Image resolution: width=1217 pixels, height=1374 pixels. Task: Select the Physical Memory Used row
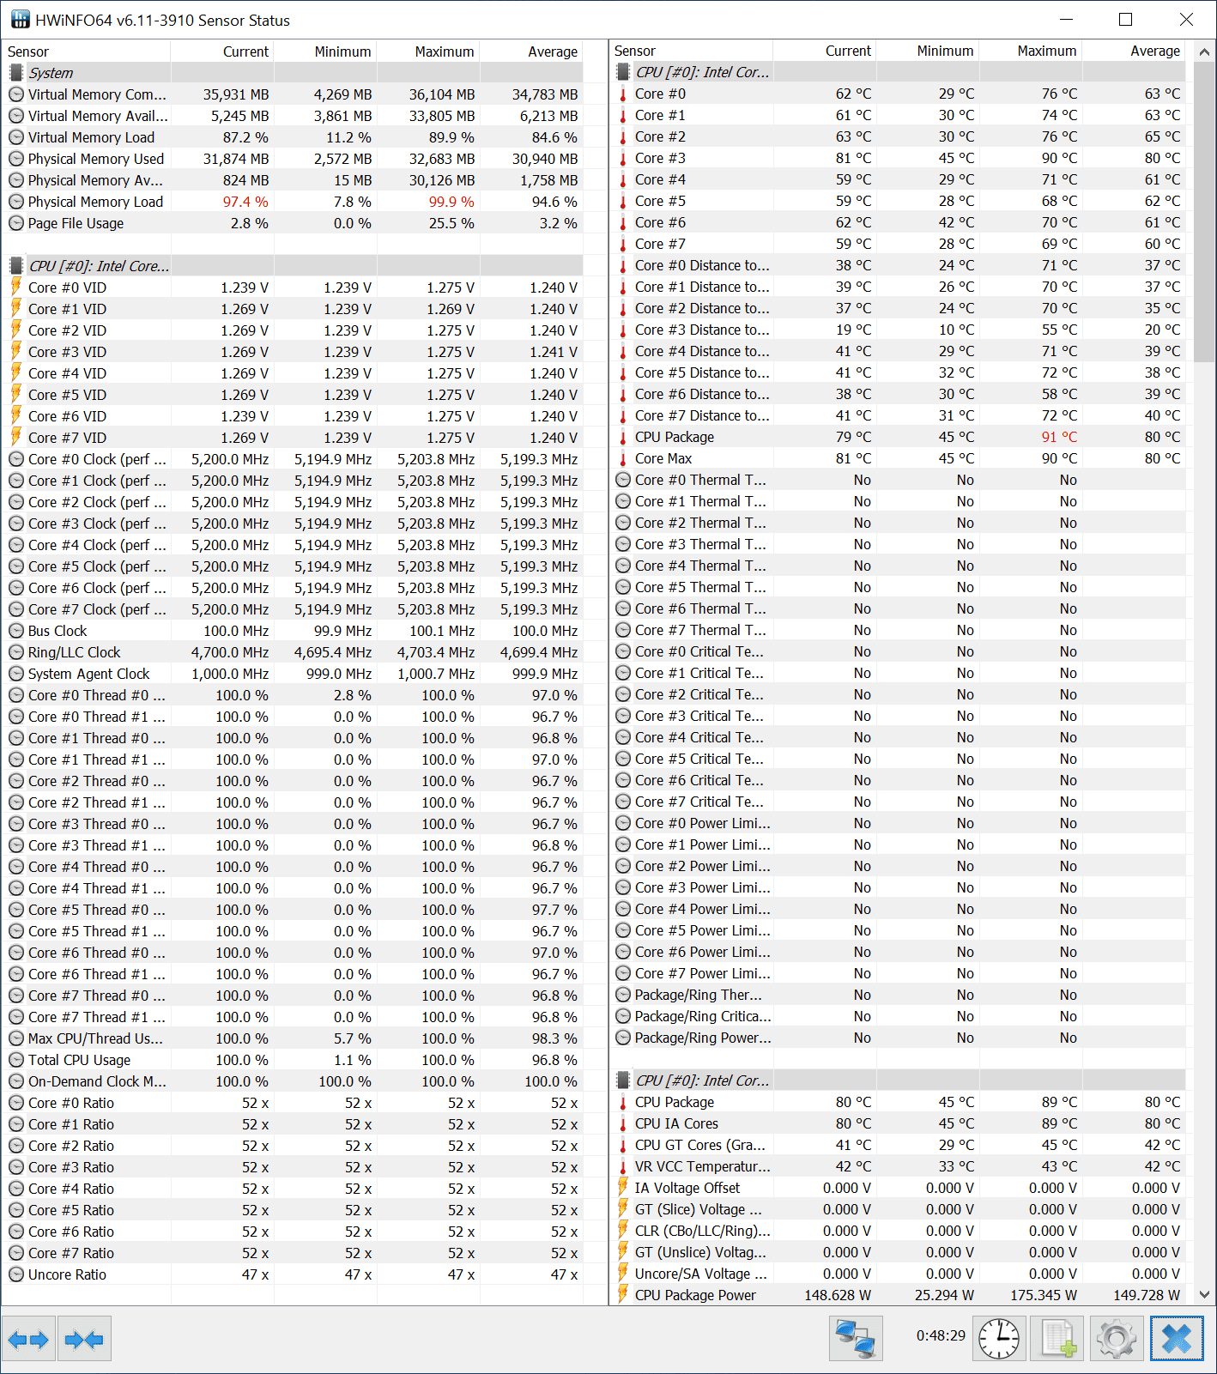(293, 159)
